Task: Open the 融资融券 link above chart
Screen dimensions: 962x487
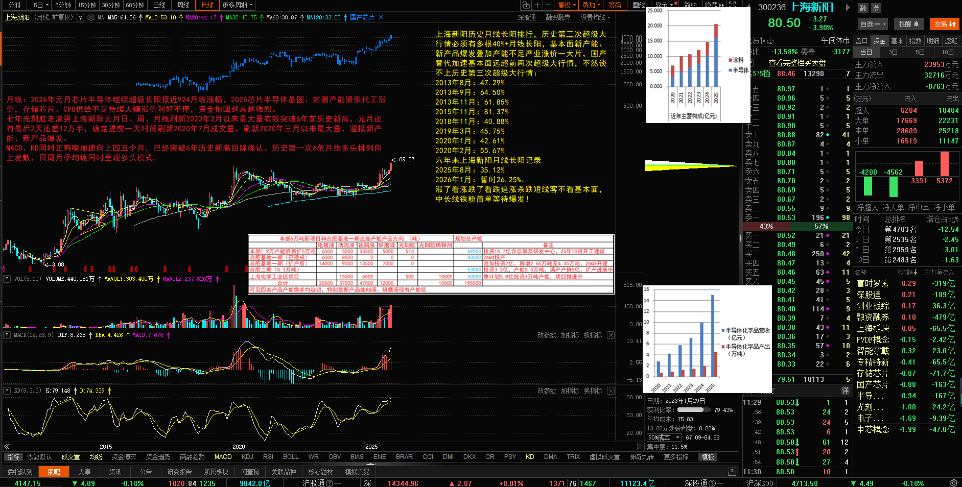Action: pyautogui.click(x=558, y=17)
